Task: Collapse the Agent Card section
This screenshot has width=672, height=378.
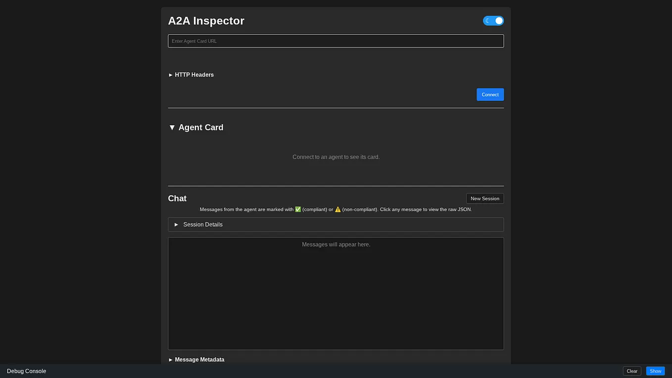Action: [x=195, y=127]
